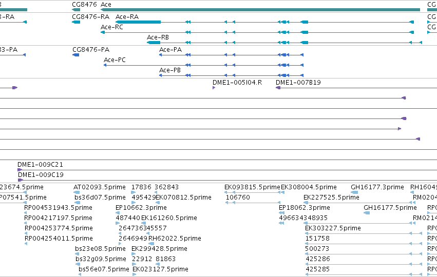The image size is (437, 277).
Task: Click bs32g09.5prime EST label
Action: coord(101,259)
